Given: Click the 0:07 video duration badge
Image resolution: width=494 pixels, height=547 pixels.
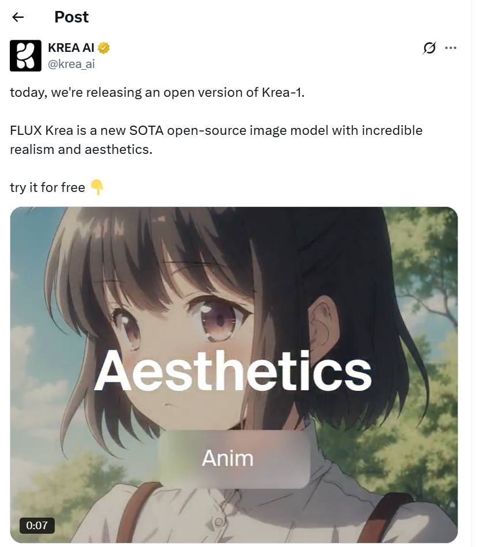Looking at the screenshot, I should 37,525.
